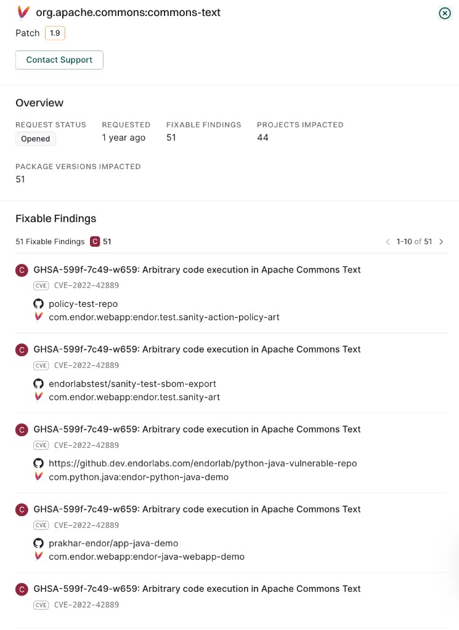This screenshot has width=459, height=630.
Task: Click the GitHub icon beside endorlabstest/sanity-test-sbom-export
Action: [x=39, y=384]
